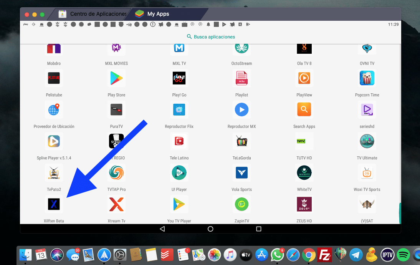Screen dimensions: 420x265
Task: Open the Play Store app
Action: pyautogui.click(x=116, y=78)
